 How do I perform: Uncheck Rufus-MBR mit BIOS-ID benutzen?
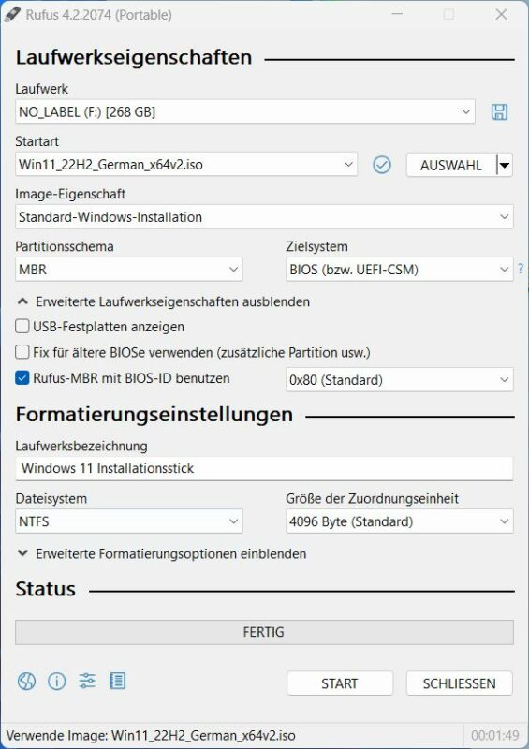point(22,378)
